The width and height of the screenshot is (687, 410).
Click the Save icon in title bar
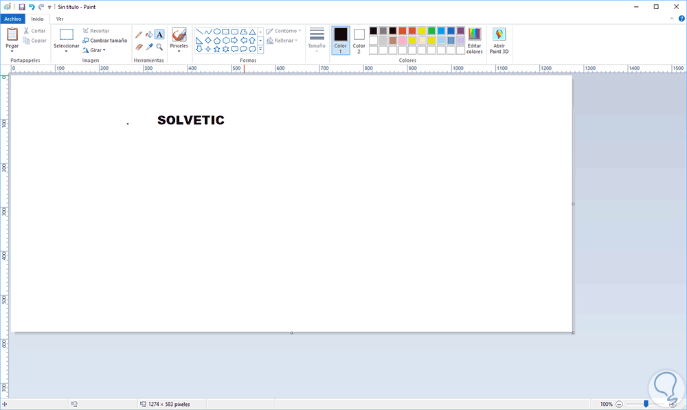point(22,7)
